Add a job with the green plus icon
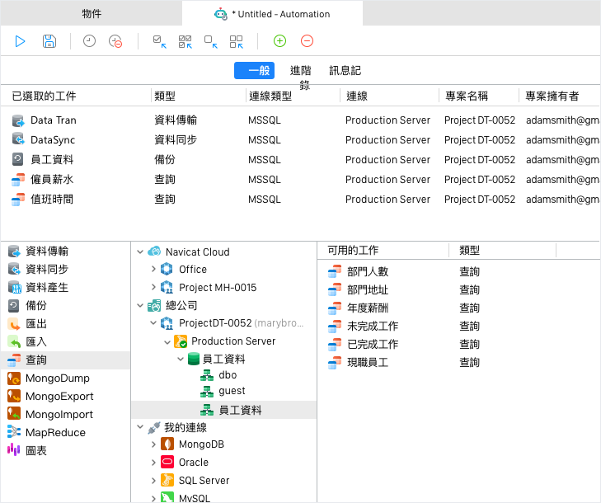The image size is (601, 503). pos(279,41)
